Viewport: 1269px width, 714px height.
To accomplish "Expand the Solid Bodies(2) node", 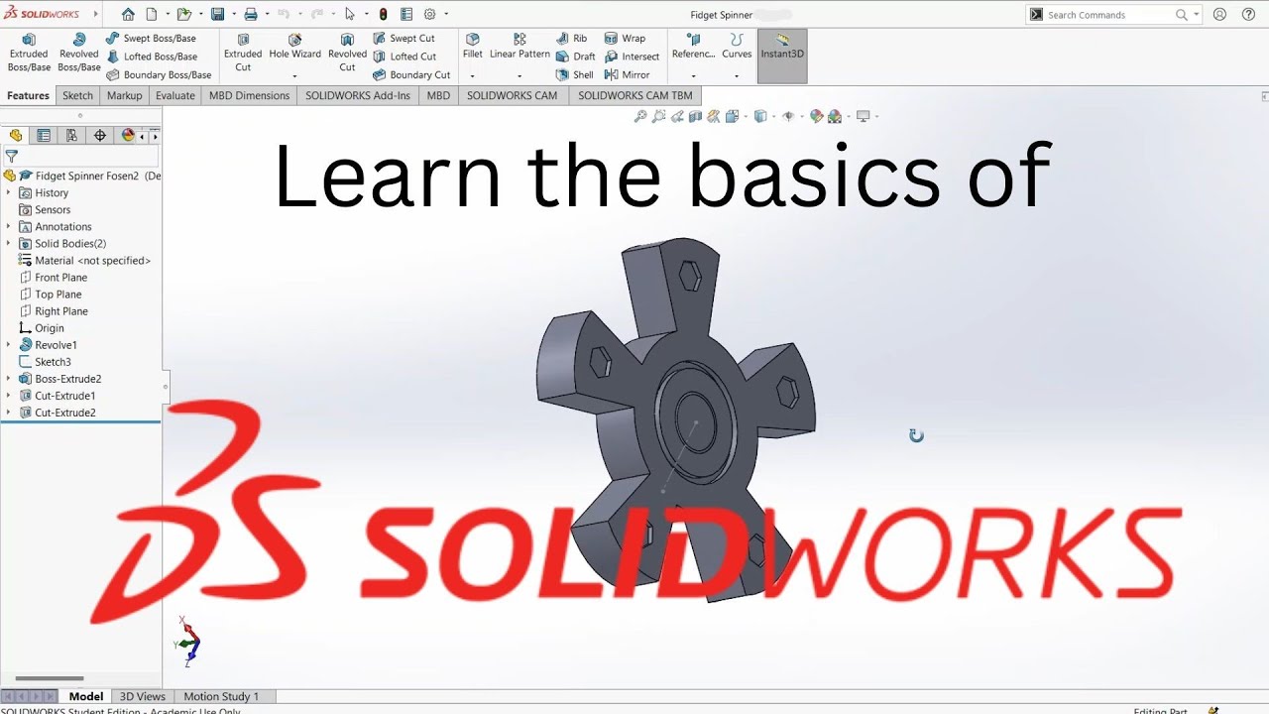I will [8, 244].
